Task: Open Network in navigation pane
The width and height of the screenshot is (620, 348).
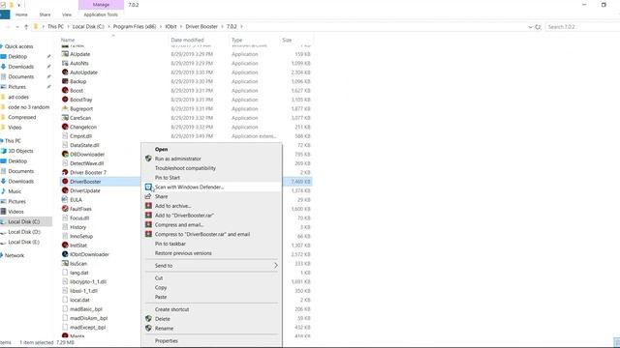Action: point(15,255)
